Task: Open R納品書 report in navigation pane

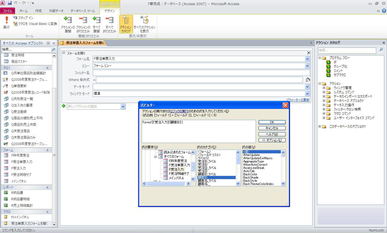Action: [x=17, y=193]
